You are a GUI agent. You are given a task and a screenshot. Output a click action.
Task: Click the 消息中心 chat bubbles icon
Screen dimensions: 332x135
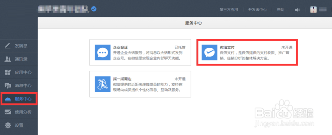tap(8, 85)
